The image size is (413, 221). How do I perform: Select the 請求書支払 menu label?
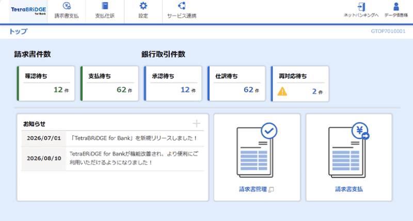pyautogui.click(x=67, y=16)
